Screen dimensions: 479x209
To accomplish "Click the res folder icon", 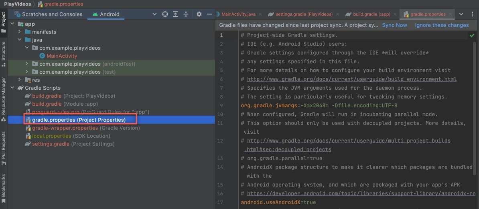I will pos(28,80).
